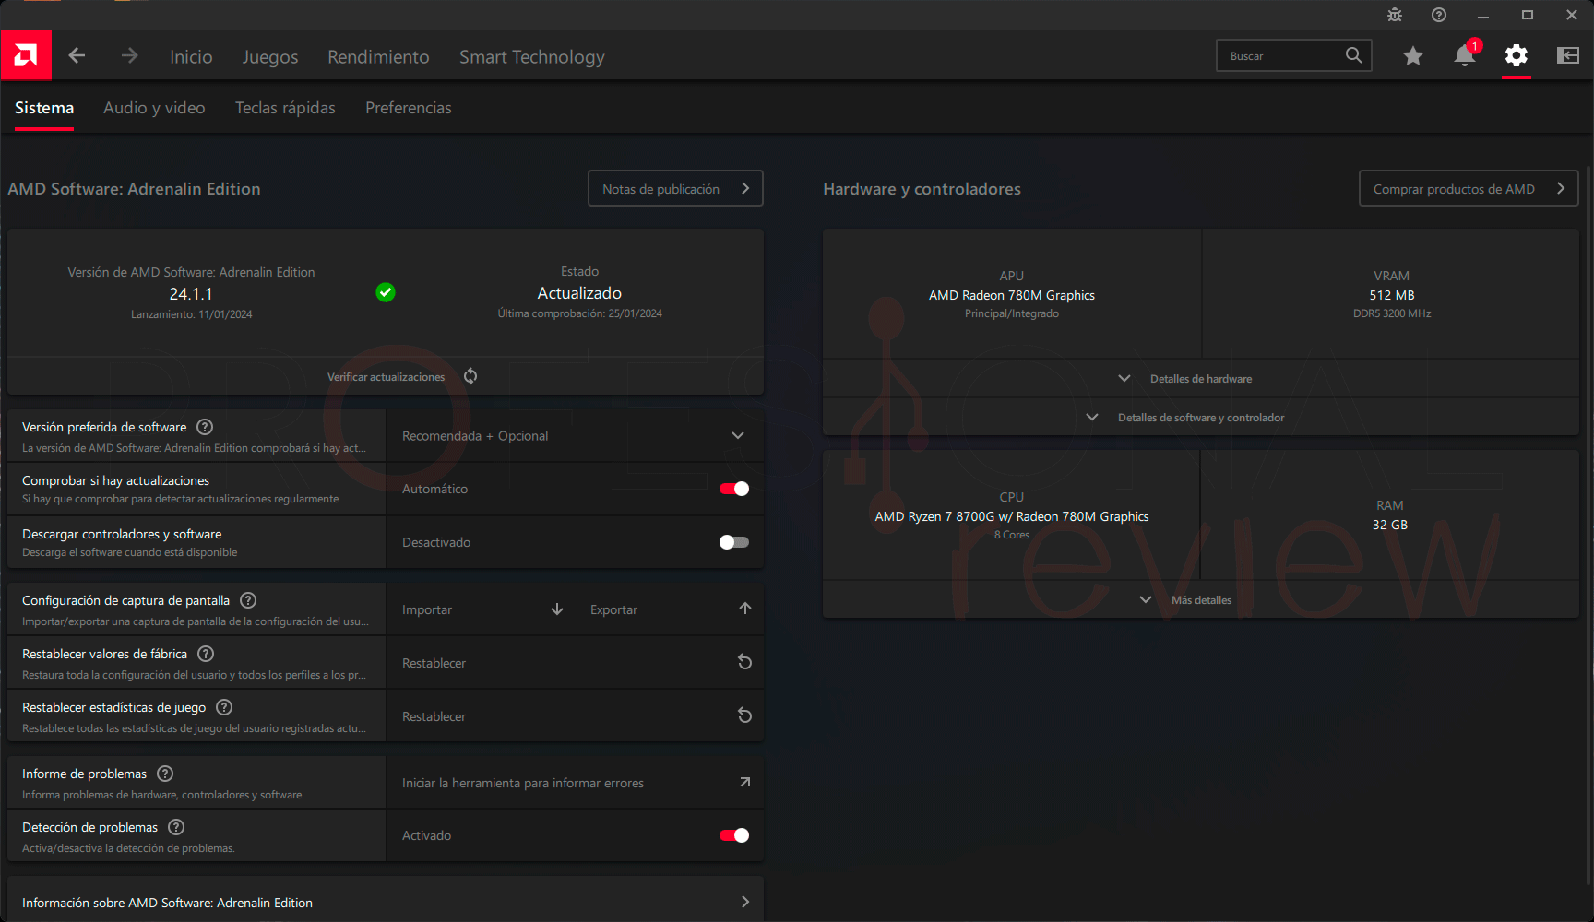Enable Descargar controladores y software switch
Viewport: 1594px width, 922px height.
point(734,542)
